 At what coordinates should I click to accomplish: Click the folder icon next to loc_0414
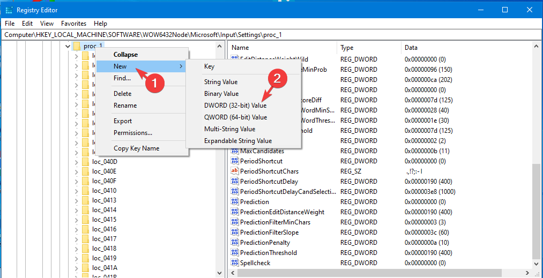click(x=86, y=210)
